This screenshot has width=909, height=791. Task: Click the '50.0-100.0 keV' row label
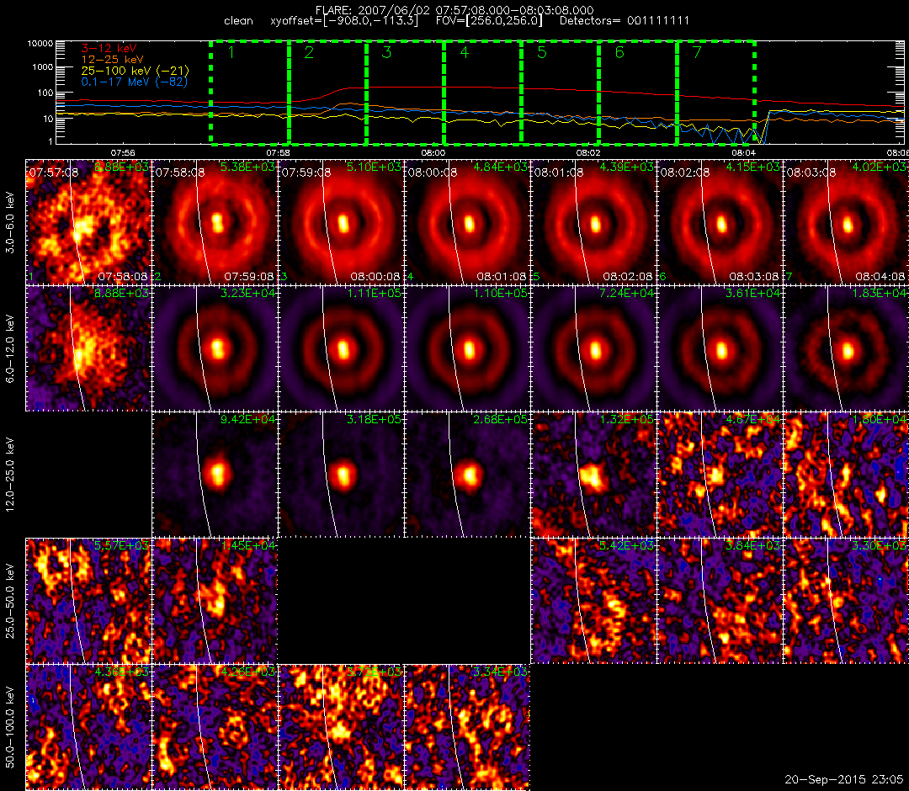[x=10, y=727]
